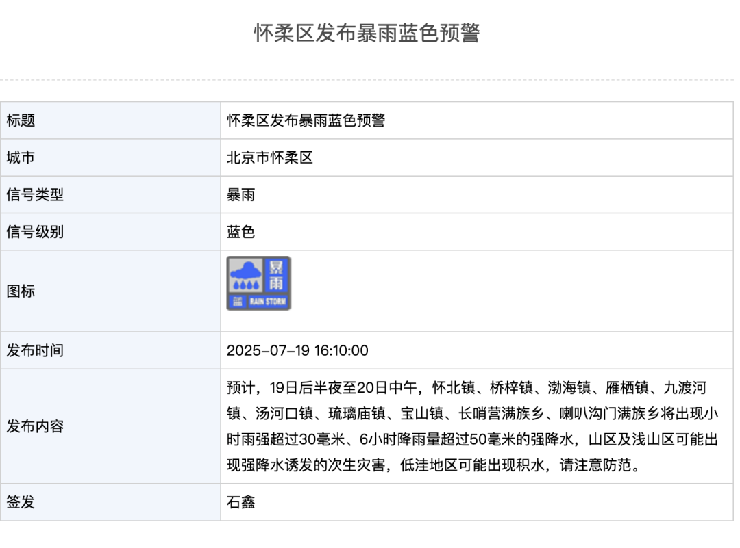Select the title value 怀柔区发布暴雨蓝色预警 in table

pyautogui.click(x=306, y=120)
